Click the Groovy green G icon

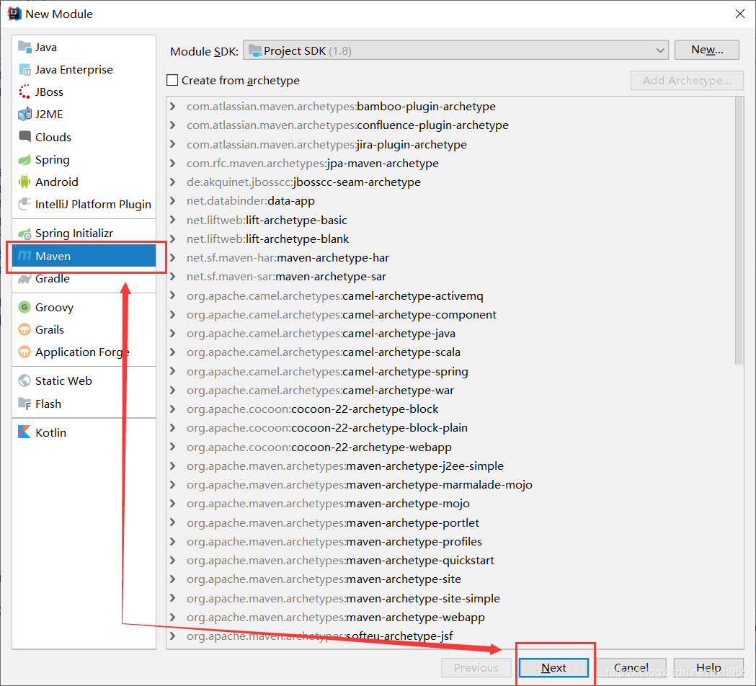(x=24, y=307)
